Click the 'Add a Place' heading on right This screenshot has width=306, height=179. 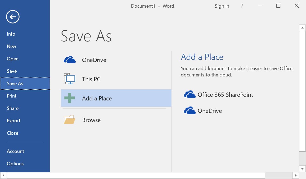202,57
